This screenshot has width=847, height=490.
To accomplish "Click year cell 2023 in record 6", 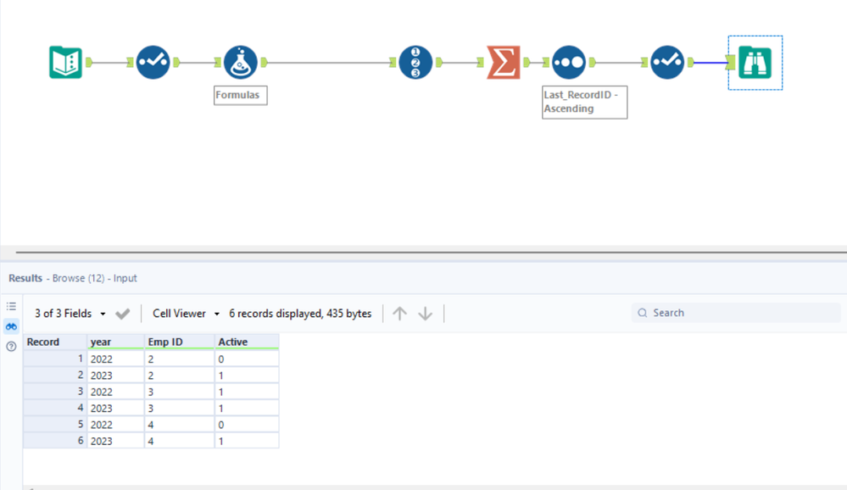I will tap(115, 441).
